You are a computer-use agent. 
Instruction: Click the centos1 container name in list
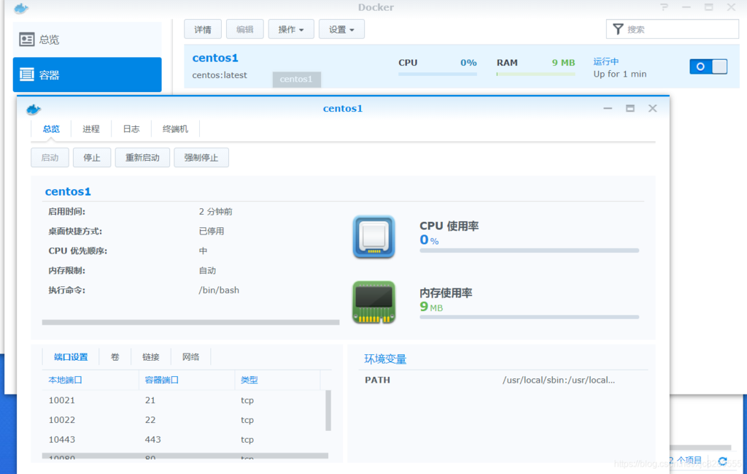click(215, 58)
